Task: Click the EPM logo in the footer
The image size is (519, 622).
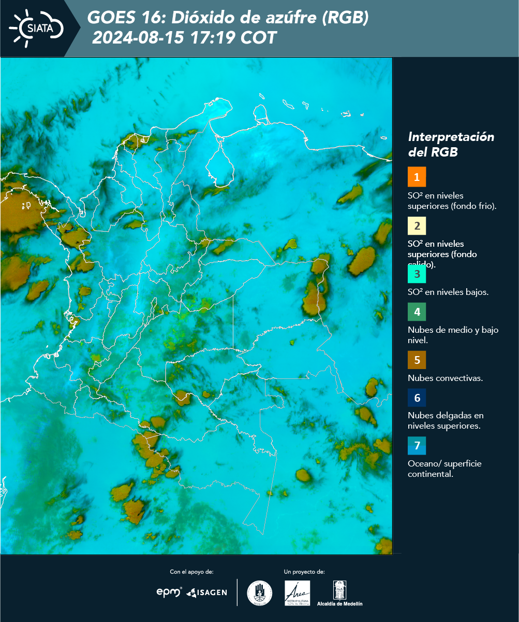Action: (169, 592)
